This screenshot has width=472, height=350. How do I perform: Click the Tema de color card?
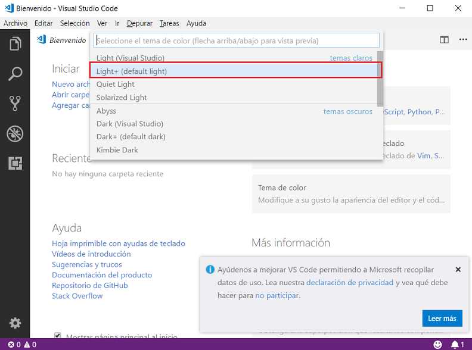tap(351, 193)
